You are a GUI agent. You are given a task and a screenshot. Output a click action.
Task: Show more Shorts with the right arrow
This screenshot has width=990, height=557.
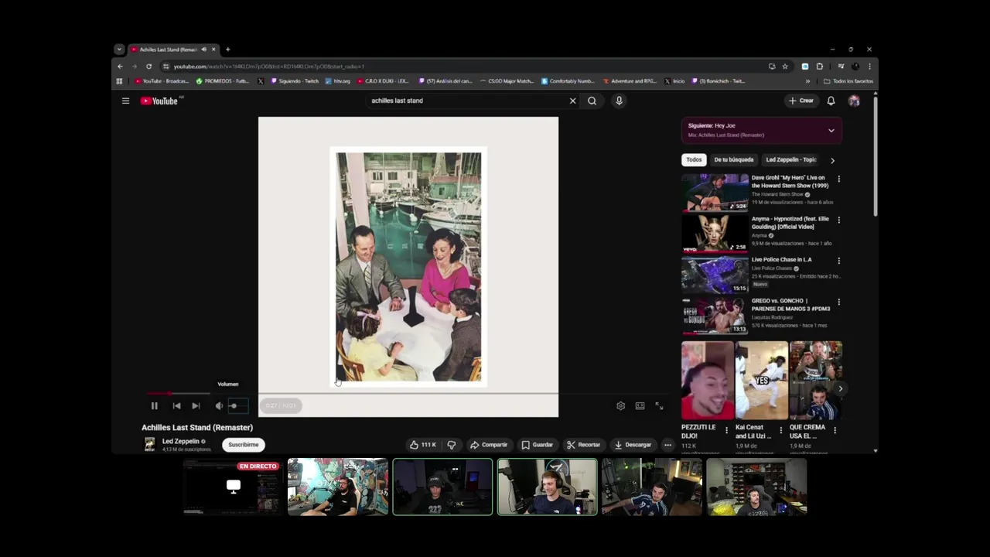[840, 389]
